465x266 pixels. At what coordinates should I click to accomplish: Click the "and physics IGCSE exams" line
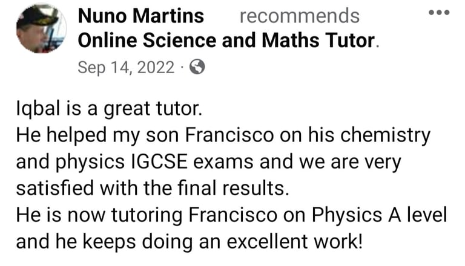coord(208,163)
